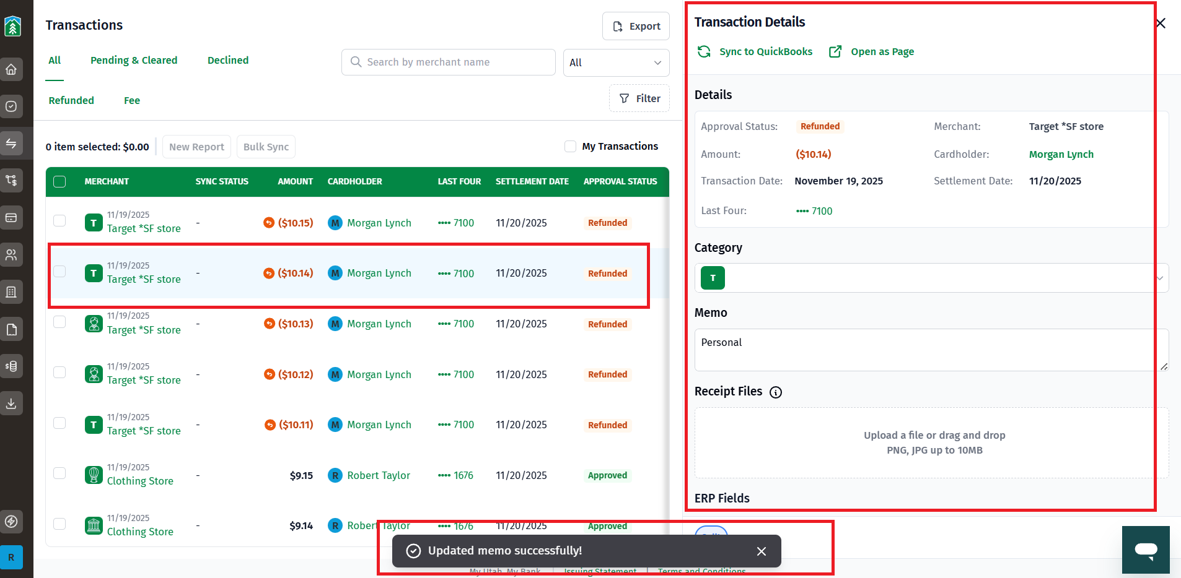This screenshot has width=1181, height=578.
Task: Sort by Settlement Date column header
Action: [x=532, y=181]
